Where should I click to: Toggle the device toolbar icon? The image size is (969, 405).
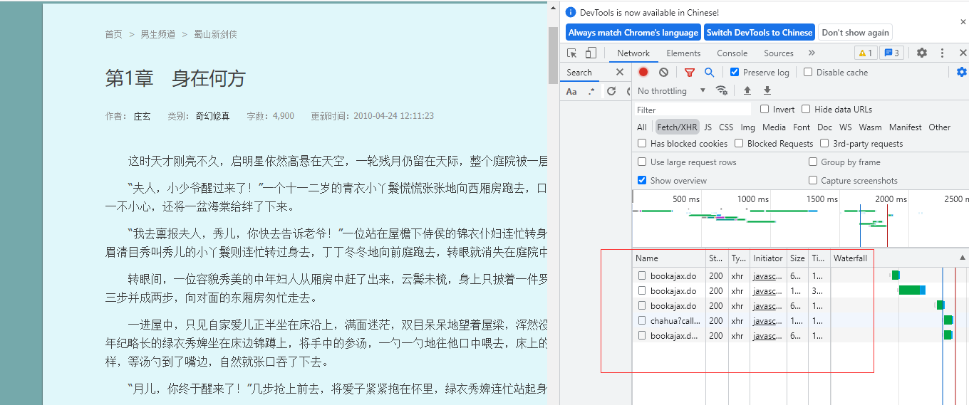click(591, 53)
